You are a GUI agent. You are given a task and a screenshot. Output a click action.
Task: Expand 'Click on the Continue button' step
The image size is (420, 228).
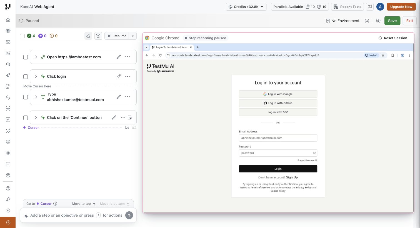tap(36, 117)
